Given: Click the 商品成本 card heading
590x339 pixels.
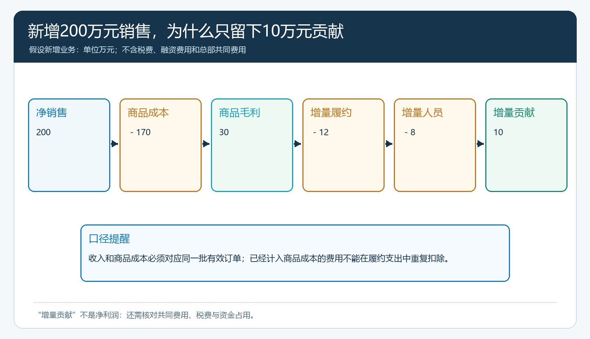Looking at the screenshot, I should 148,113.
